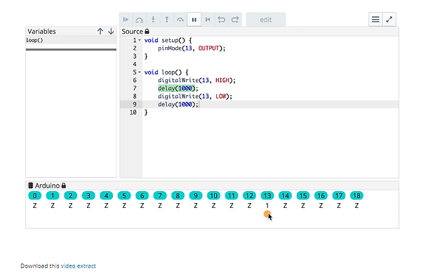Click the up arrow in Variables panel
The width and height of the screenshot is (421, 274).
point(100,32)
